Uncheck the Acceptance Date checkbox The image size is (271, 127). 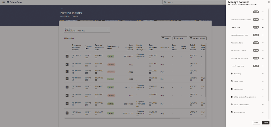232,112
